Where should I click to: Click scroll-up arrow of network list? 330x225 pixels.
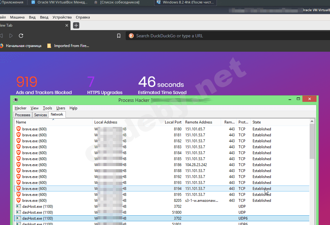click(x=312, y=122)
